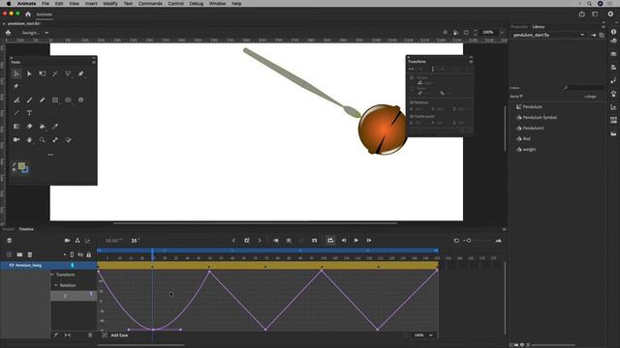Click the insert keyframe icon in timeline controls
Screen dimensions: 620x348
click(x=247, y=241)
